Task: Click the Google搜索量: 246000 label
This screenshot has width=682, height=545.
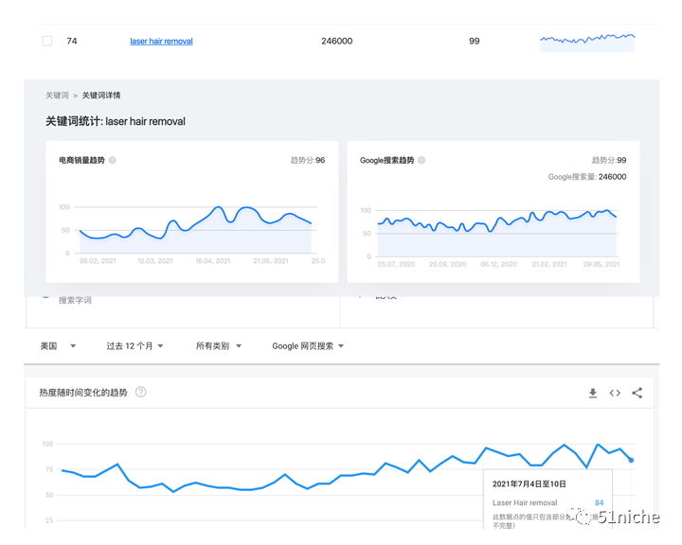Action: [586, 177]
